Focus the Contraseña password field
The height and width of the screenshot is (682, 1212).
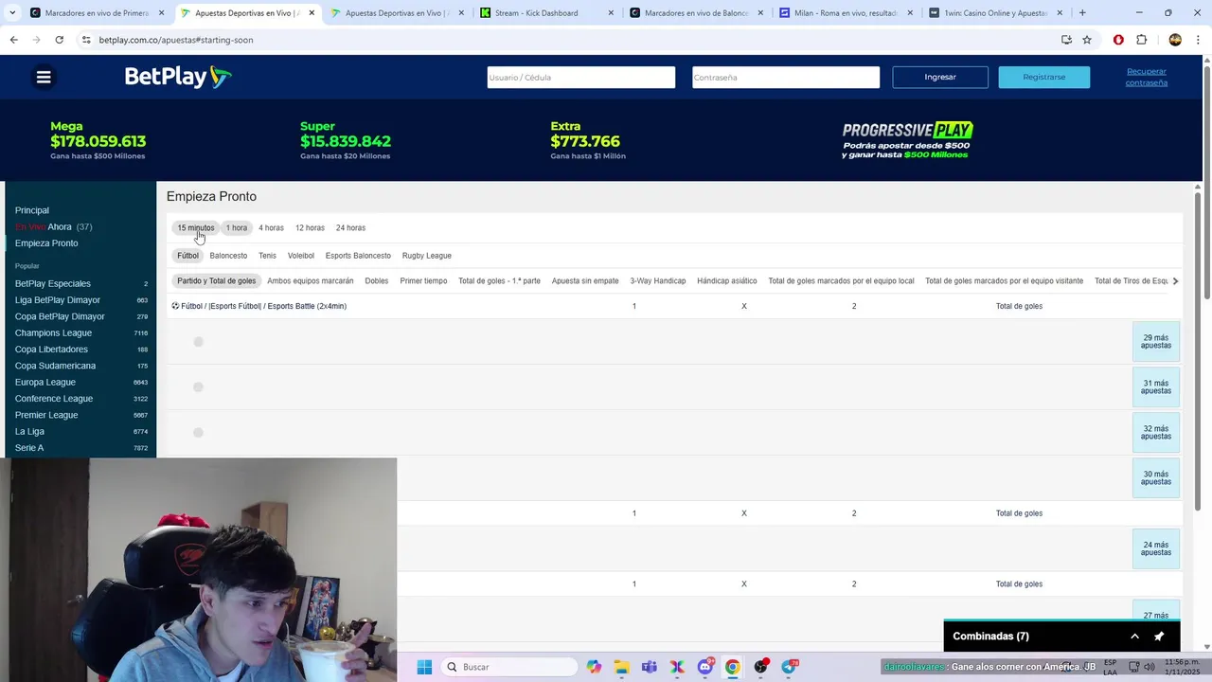click(786, 78)
